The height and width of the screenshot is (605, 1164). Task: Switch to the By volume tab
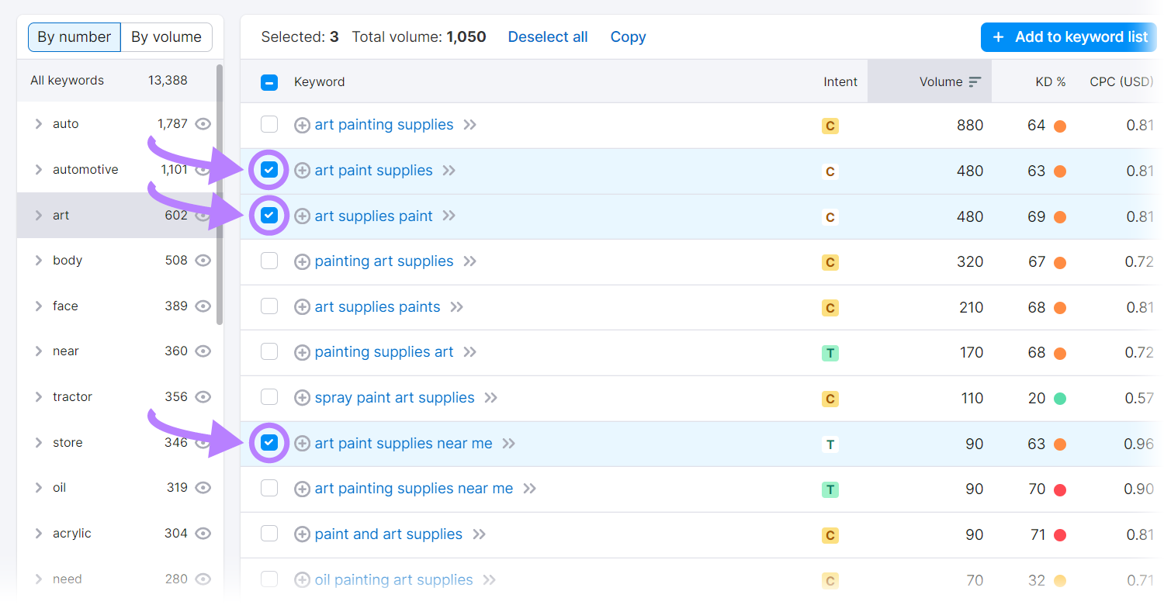coord(165,36)
